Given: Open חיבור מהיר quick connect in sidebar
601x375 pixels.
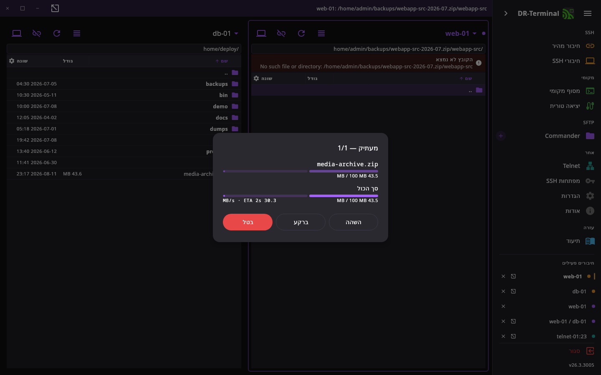Looking at the screenshot, I should tap(547, 46).
